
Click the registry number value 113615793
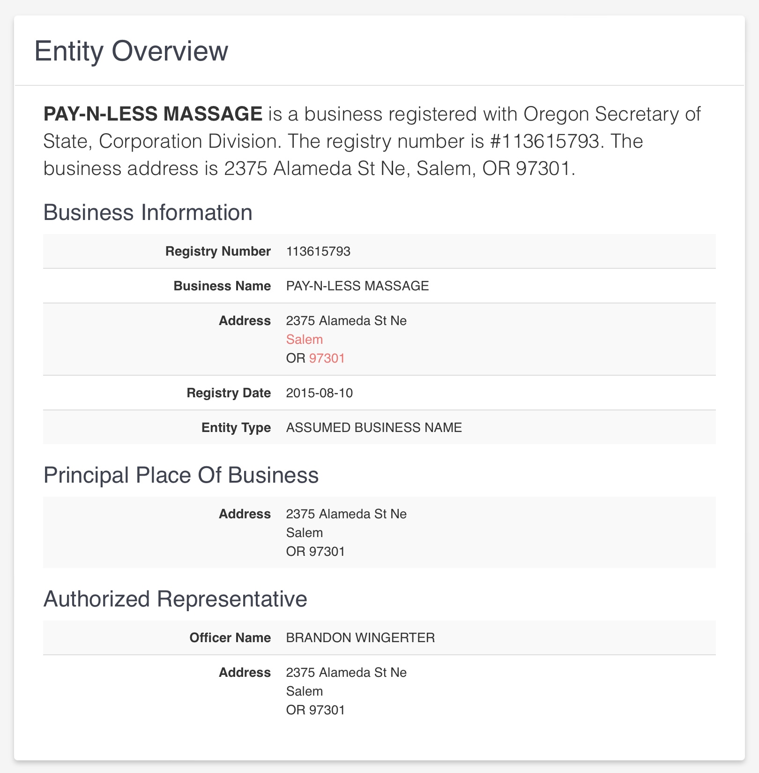318,251
